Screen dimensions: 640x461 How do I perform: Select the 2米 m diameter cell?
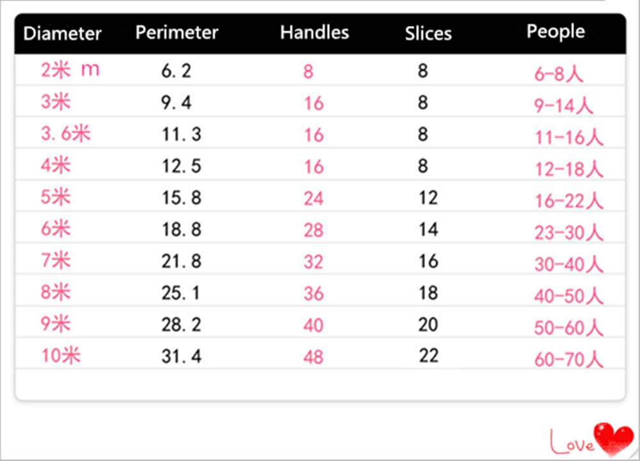70,70
